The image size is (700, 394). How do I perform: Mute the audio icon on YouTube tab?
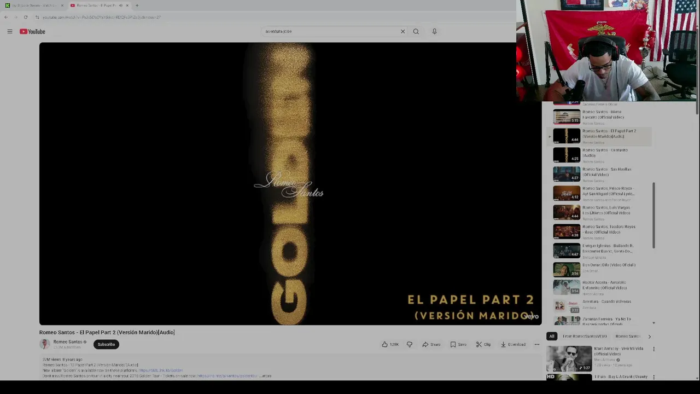point(120,5)
